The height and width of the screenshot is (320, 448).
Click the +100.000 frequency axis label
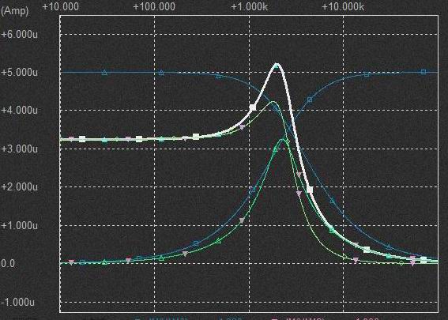154,6
